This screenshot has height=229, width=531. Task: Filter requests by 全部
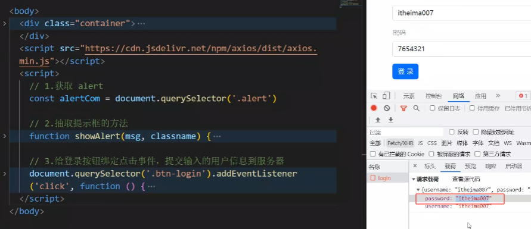tap(375, 143)
